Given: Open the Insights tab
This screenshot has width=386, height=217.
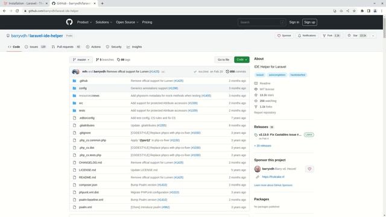Looking at the screenshot, I should pos(134,47).
